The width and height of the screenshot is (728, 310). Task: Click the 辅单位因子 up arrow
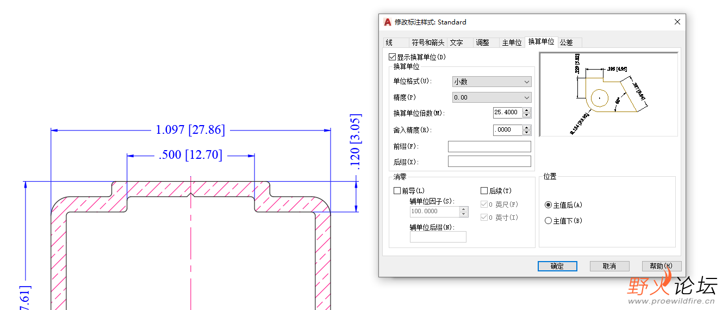click(x=464, y=209)
